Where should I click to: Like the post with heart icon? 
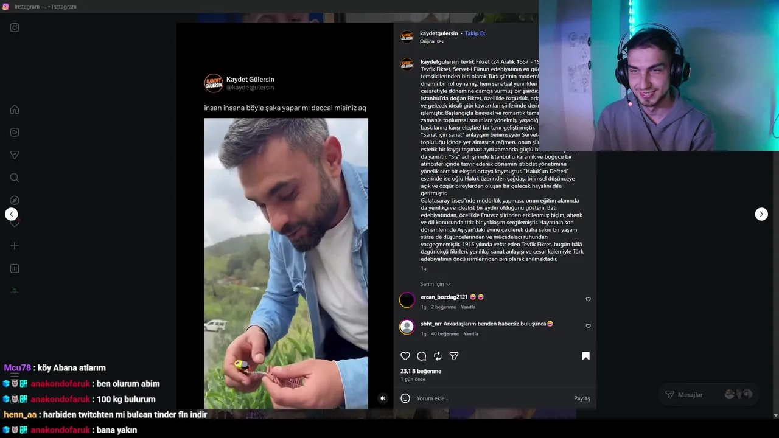(405, 356)
